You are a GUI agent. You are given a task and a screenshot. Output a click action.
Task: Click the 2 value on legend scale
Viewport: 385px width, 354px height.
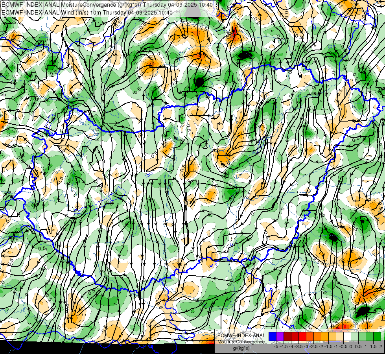point(381,347)
